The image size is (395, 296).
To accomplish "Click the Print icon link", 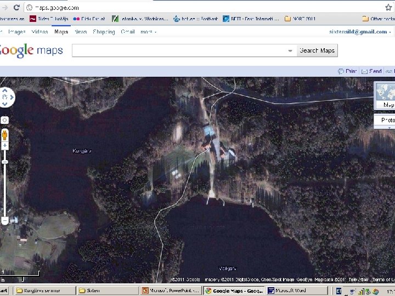I will click(x=347, y=71).
